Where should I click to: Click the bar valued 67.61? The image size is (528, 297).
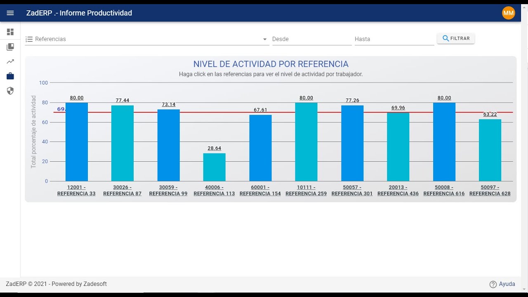click(x=260, y=148)
